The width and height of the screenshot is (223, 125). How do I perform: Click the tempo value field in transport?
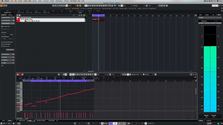click(x=150, y=123)
